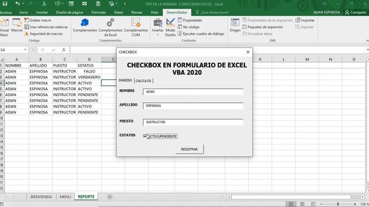Open the XML Origen pane
This screenshot has height=207, width=369.
(235, 26)
